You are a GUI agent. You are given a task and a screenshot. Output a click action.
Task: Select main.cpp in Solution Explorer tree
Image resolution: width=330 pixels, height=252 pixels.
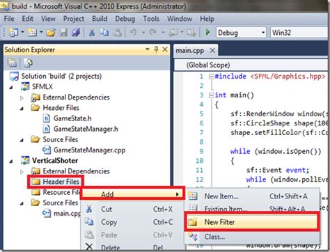pyautogui.click(x=67, y=213)
